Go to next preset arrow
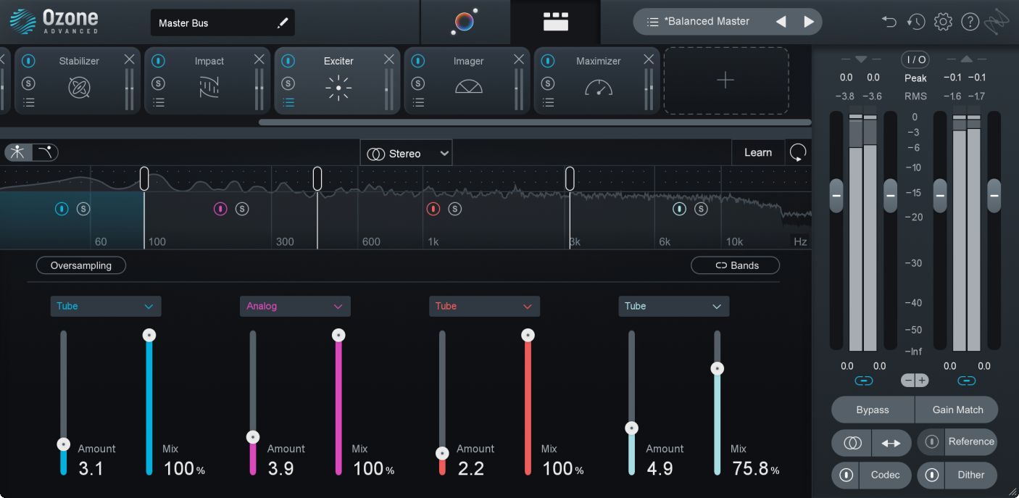The width and height of the screenshot is (1019, 498). coord(809,22)
